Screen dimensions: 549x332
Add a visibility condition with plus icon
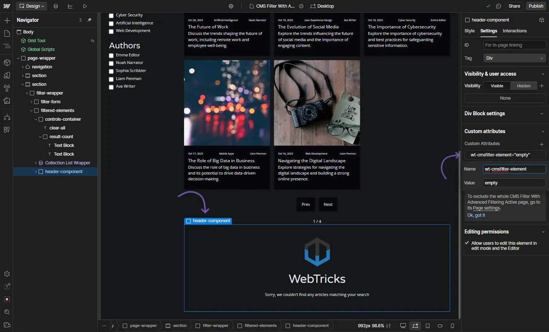click(542, 86)
